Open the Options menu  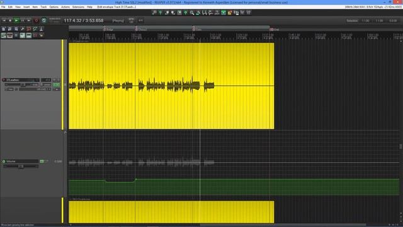click(x=54, y=7)
